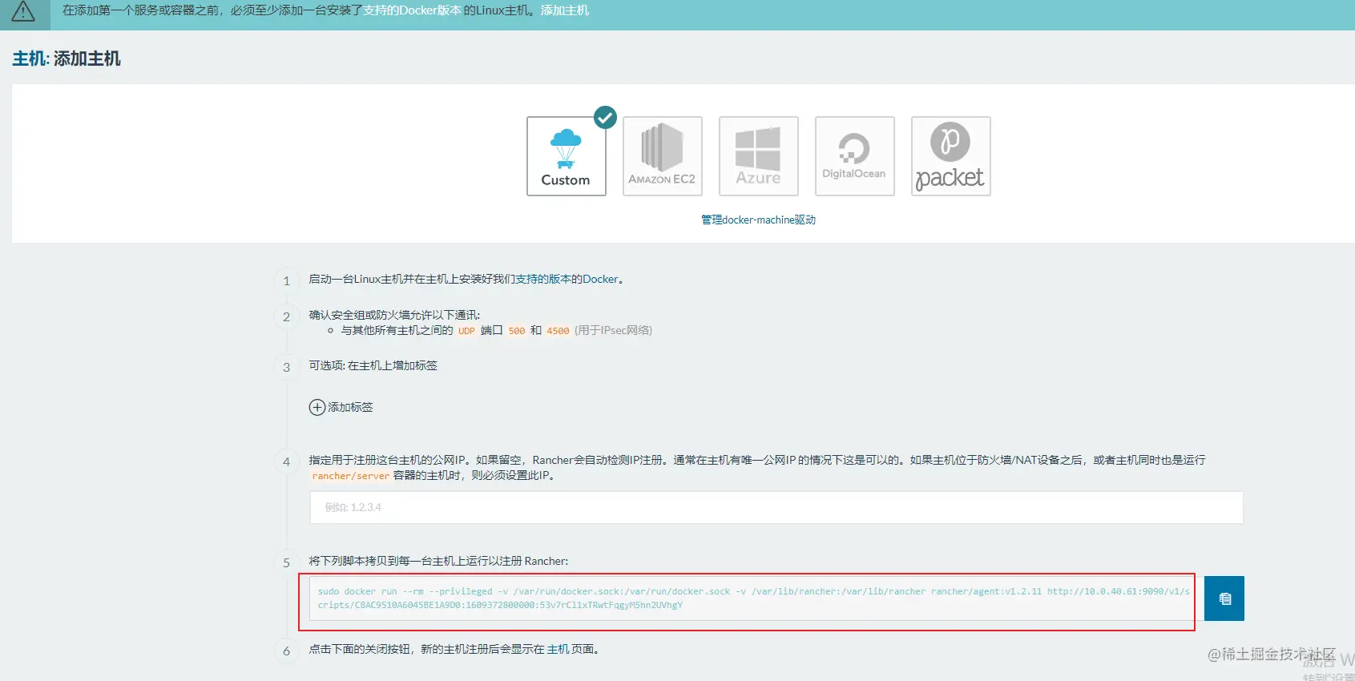Viewport: 1355px width, 681px height.
Task: Click the 4500 port code text
Action: [x=558, y=331]
